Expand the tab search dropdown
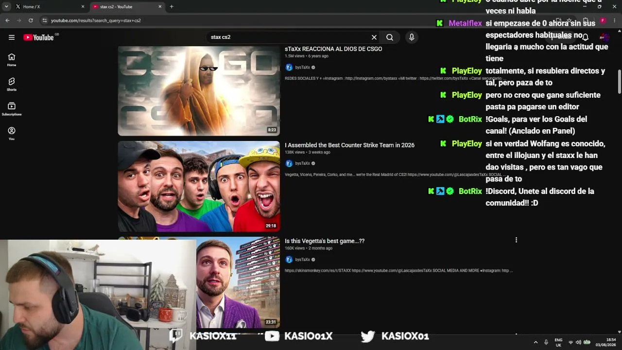The image size is (622, 350). 6,7
